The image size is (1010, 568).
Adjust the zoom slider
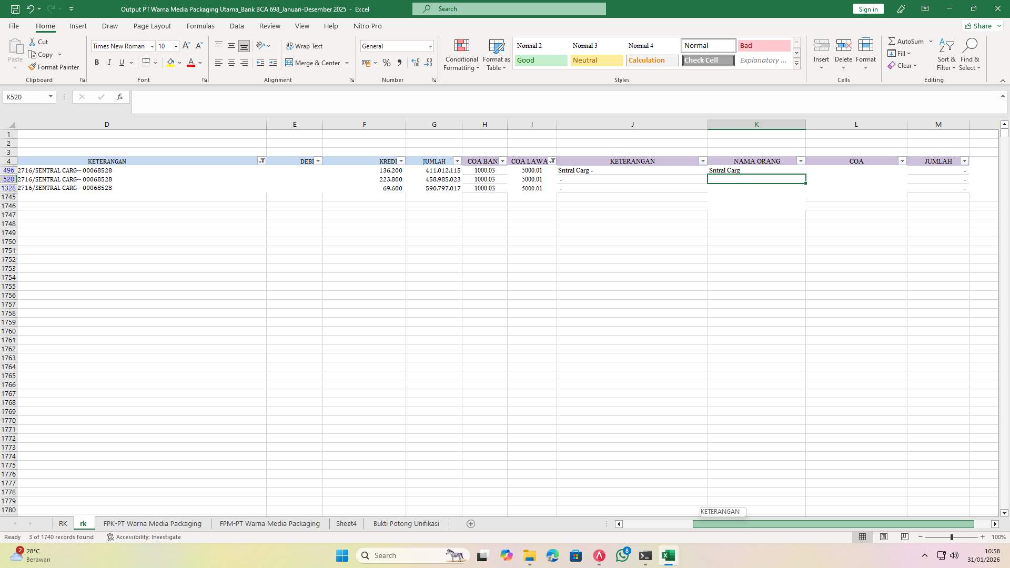[x=952, y=537]
